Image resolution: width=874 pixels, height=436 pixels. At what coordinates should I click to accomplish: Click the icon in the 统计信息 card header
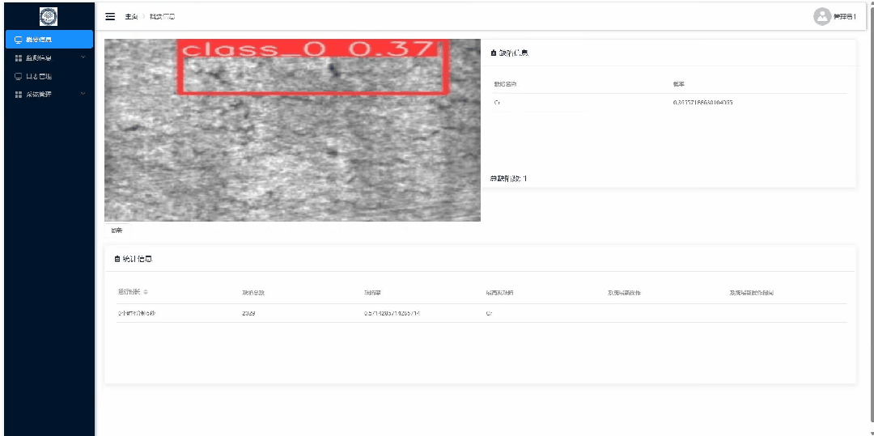[x=117, y=259]
